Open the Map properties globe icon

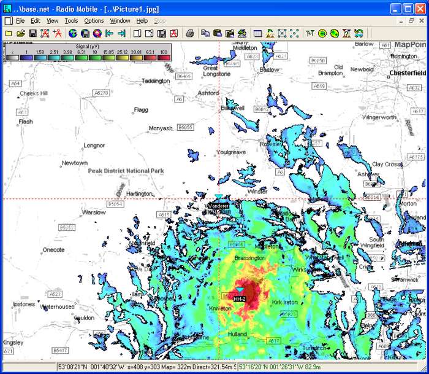[73, 33]
